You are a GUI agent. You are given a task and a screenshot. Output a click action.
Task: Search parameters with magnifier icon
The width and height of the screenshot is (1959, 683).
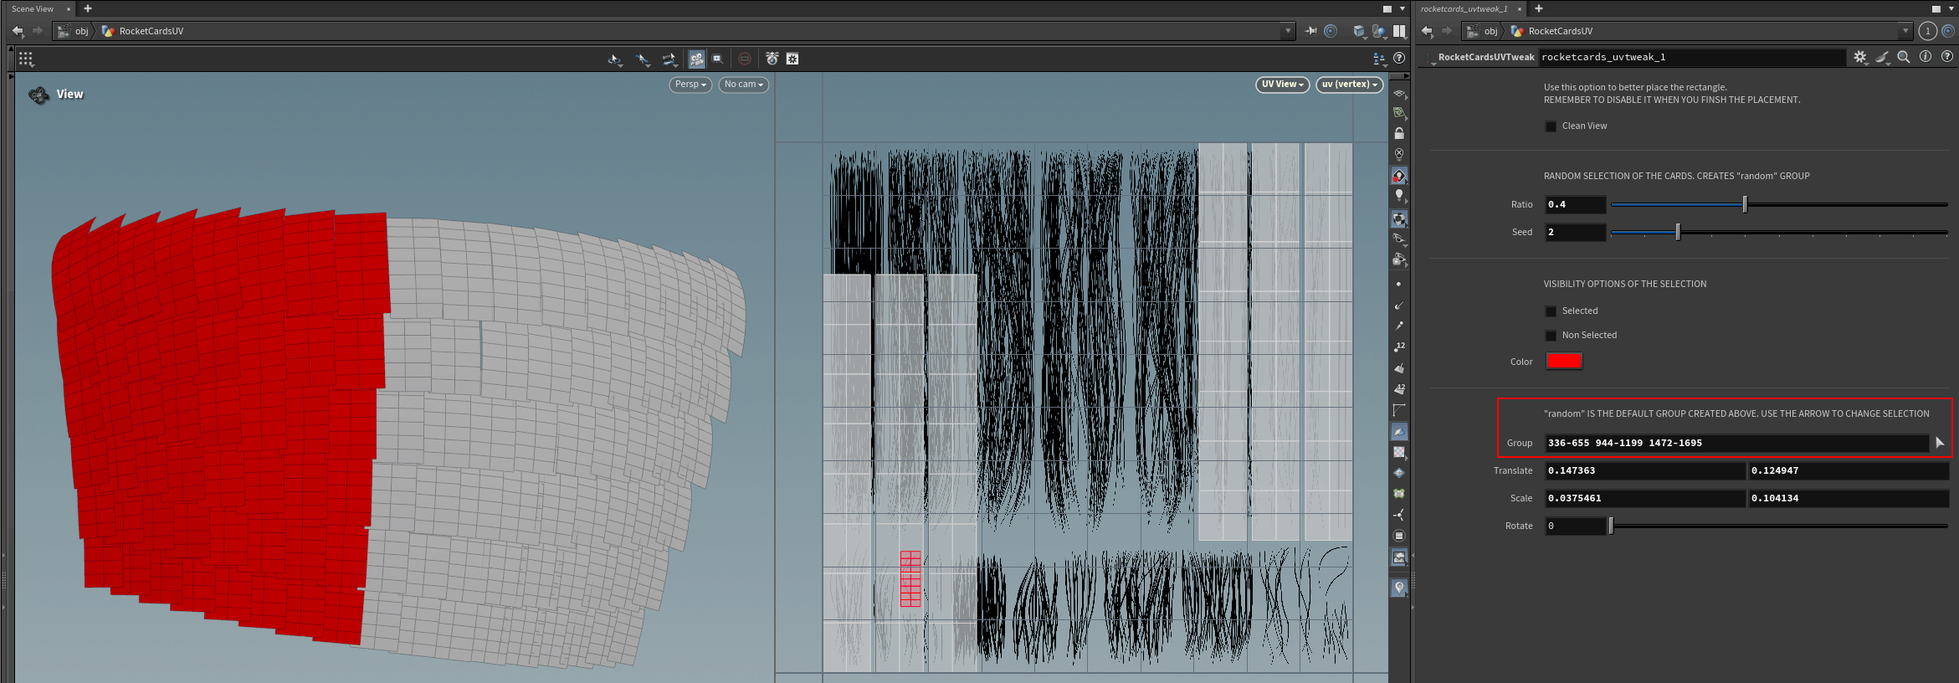pos(1904,57)
